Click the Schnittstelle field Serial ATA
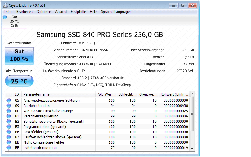 (x=103, y=57)
